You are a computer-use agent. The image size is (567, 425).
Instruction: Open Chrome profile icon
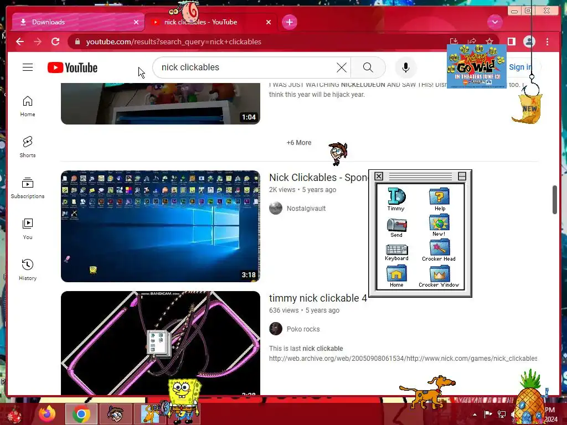[529, 42]
